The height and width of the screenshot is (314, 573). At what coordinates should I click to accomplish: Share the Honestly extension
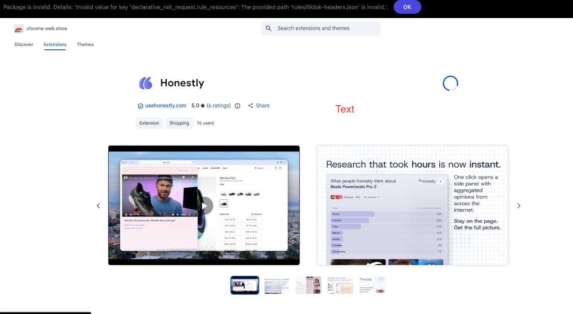259,106
